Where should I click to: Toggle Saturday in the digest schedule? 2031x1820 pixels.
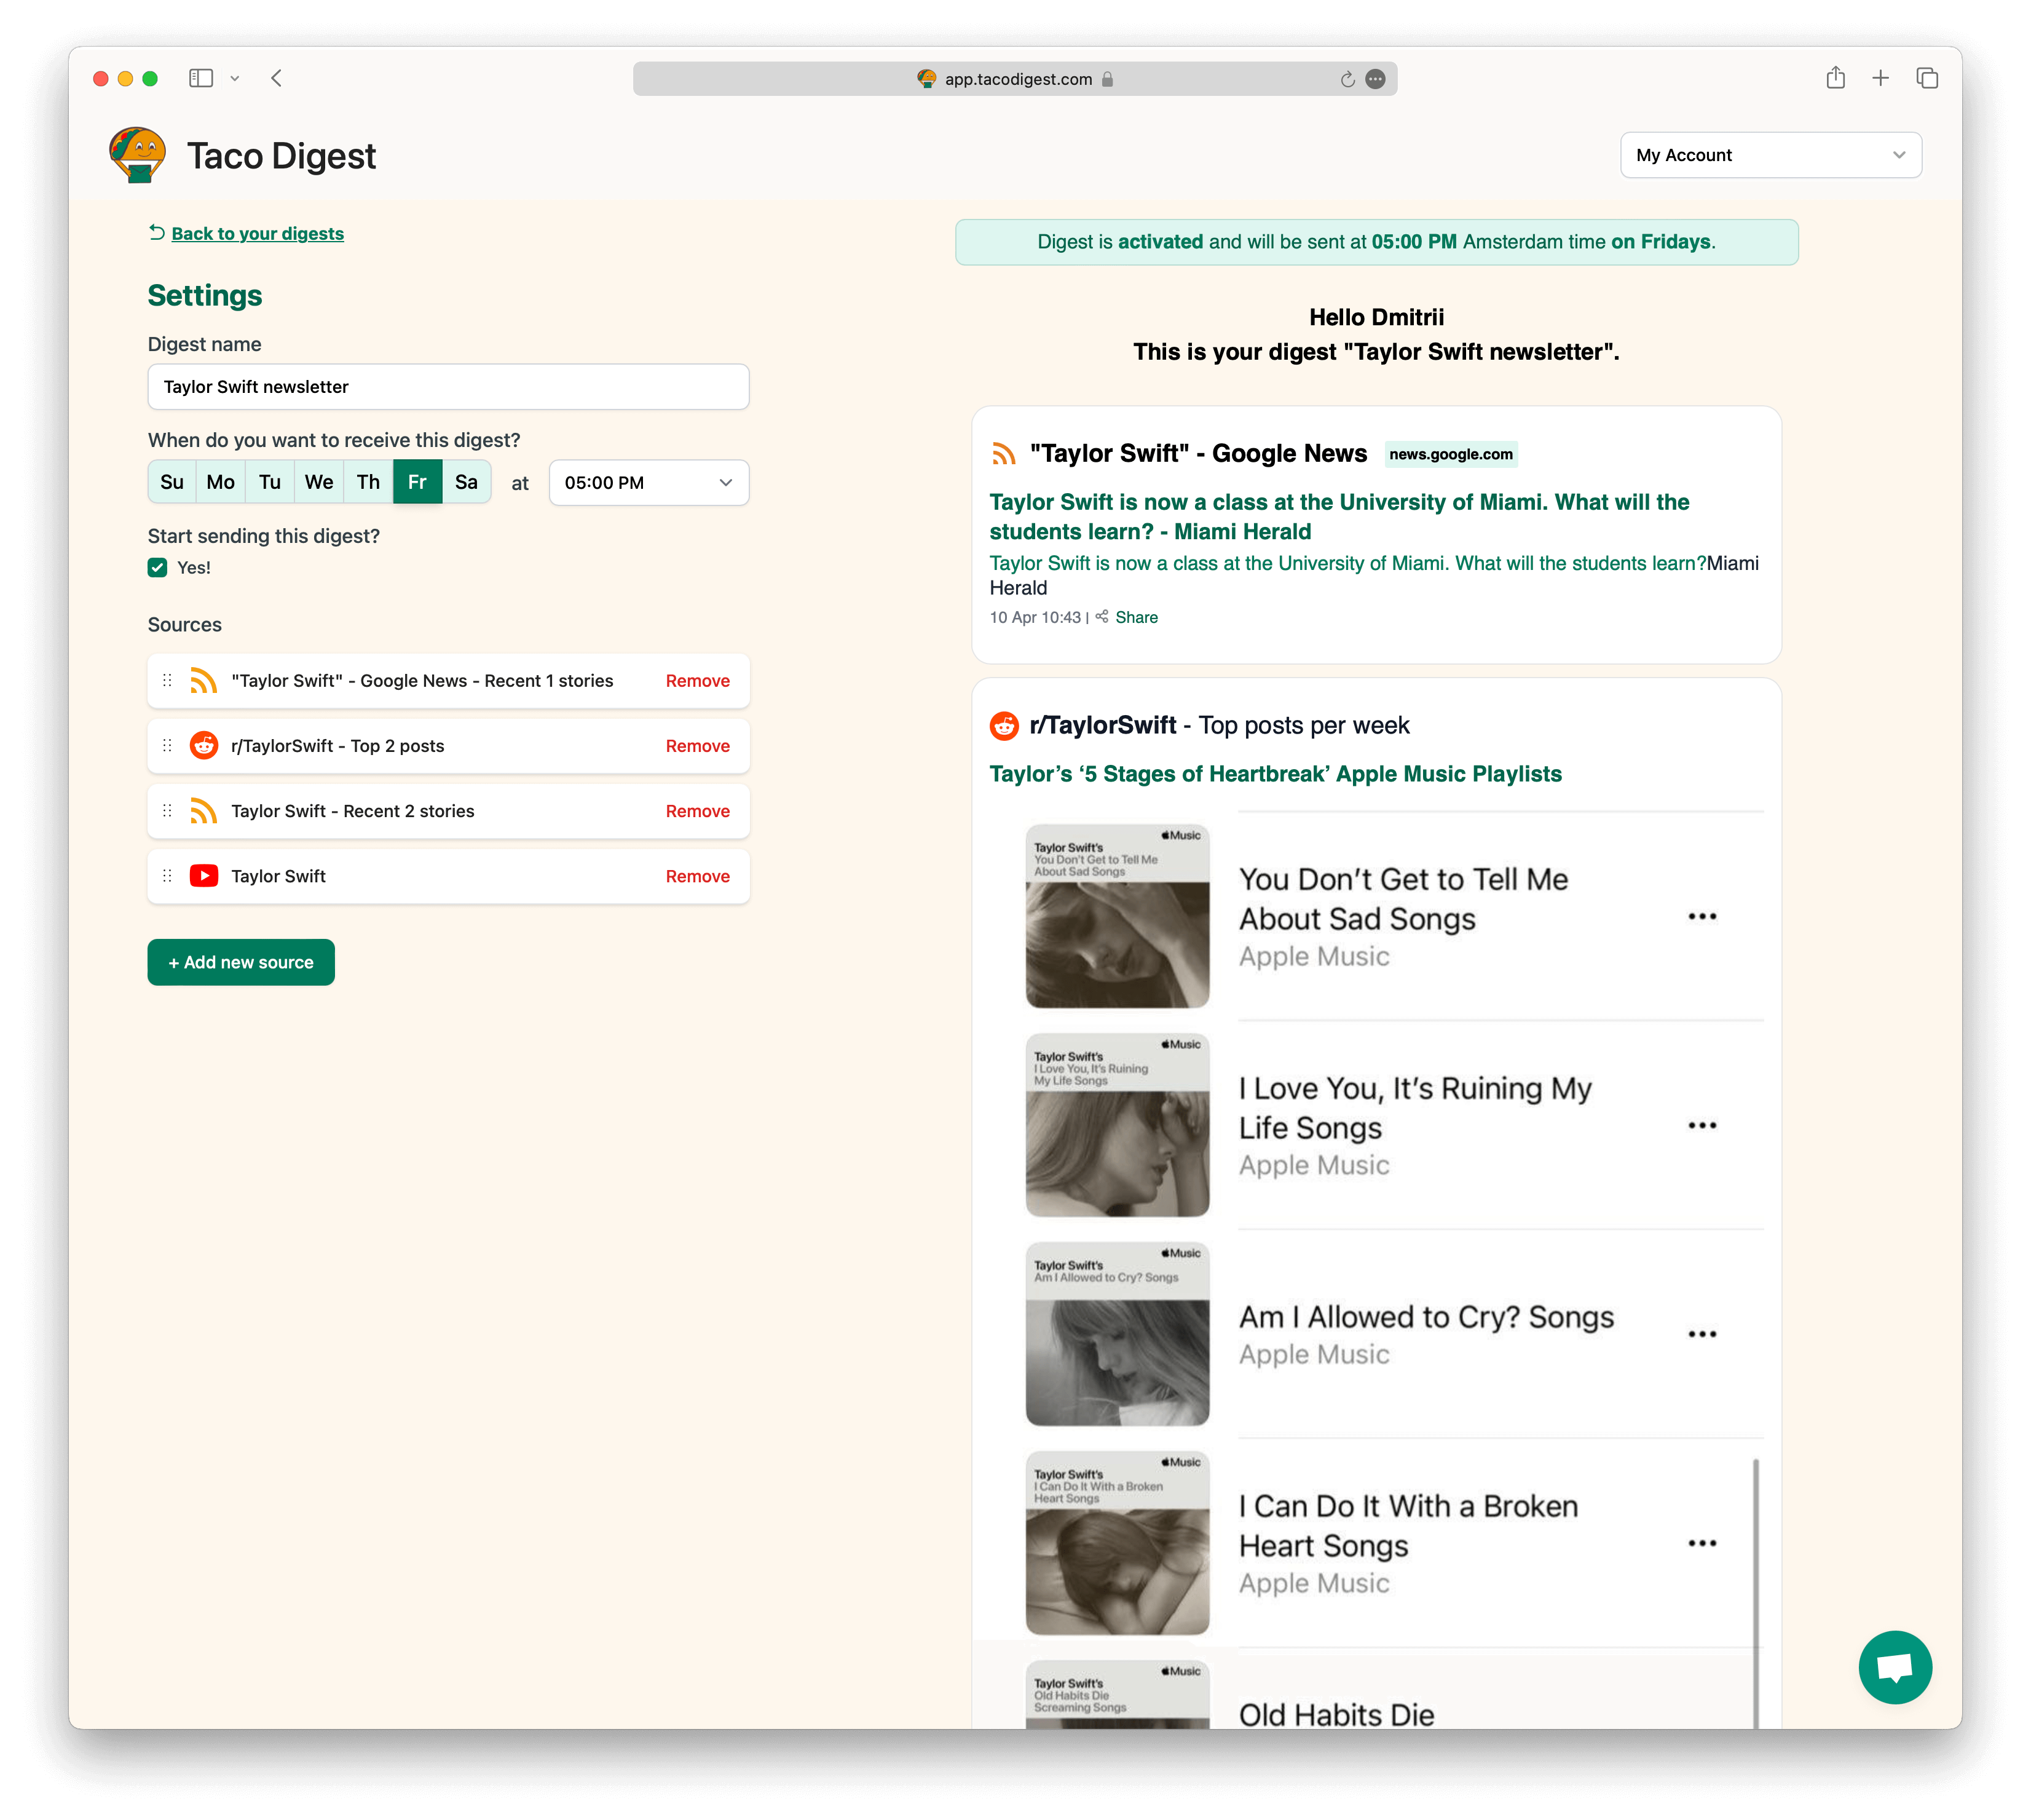coord(466,482)
